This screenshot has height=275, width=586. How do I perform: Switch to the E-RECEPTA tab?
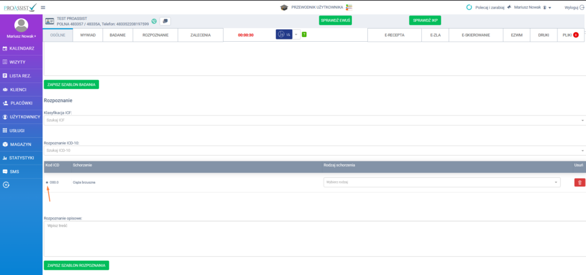click(x=395, y=35)
